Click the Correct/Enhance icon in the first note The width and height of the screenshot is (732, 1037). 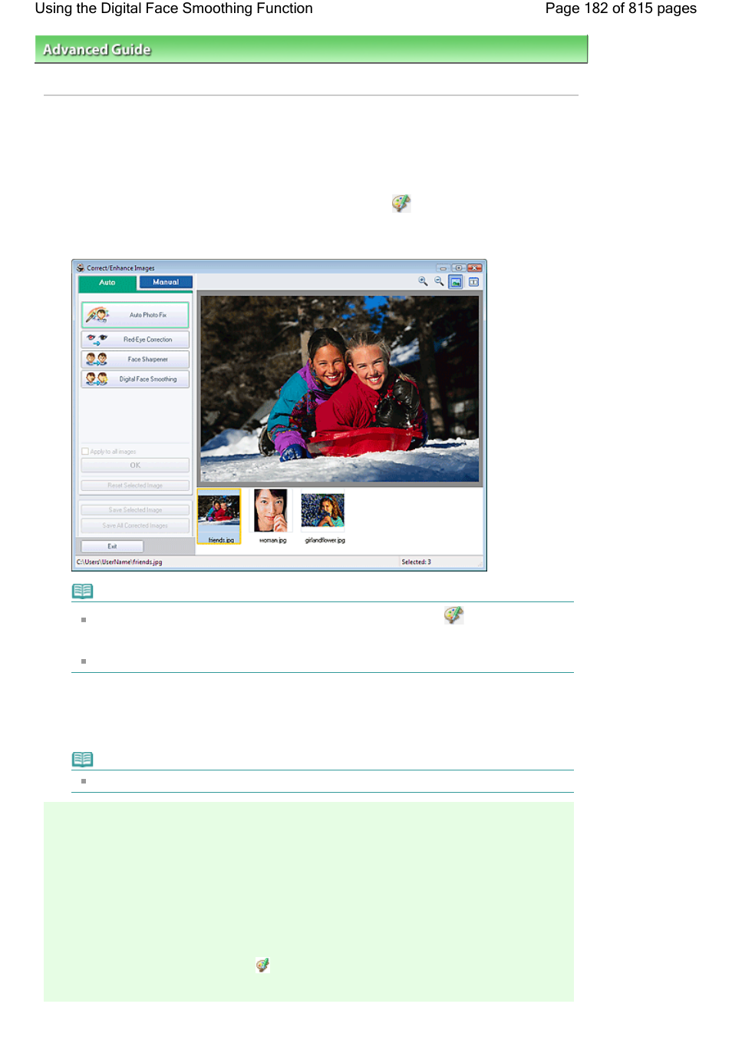tap(453, 615)
